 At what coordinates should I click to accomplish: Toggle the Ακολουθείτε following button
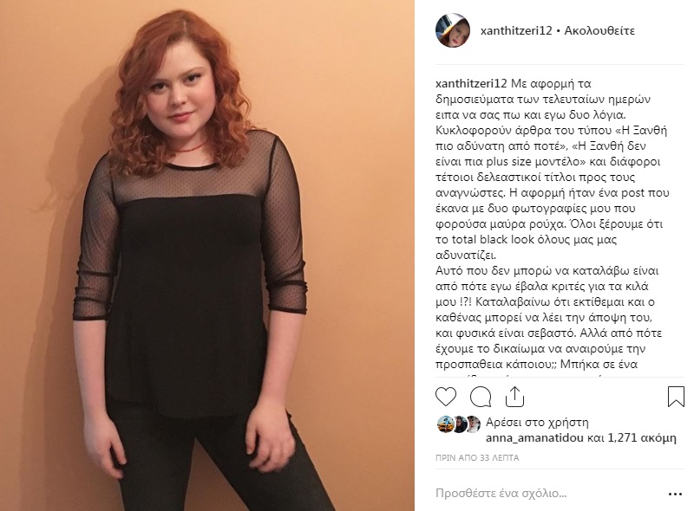[x=599, y=30]
